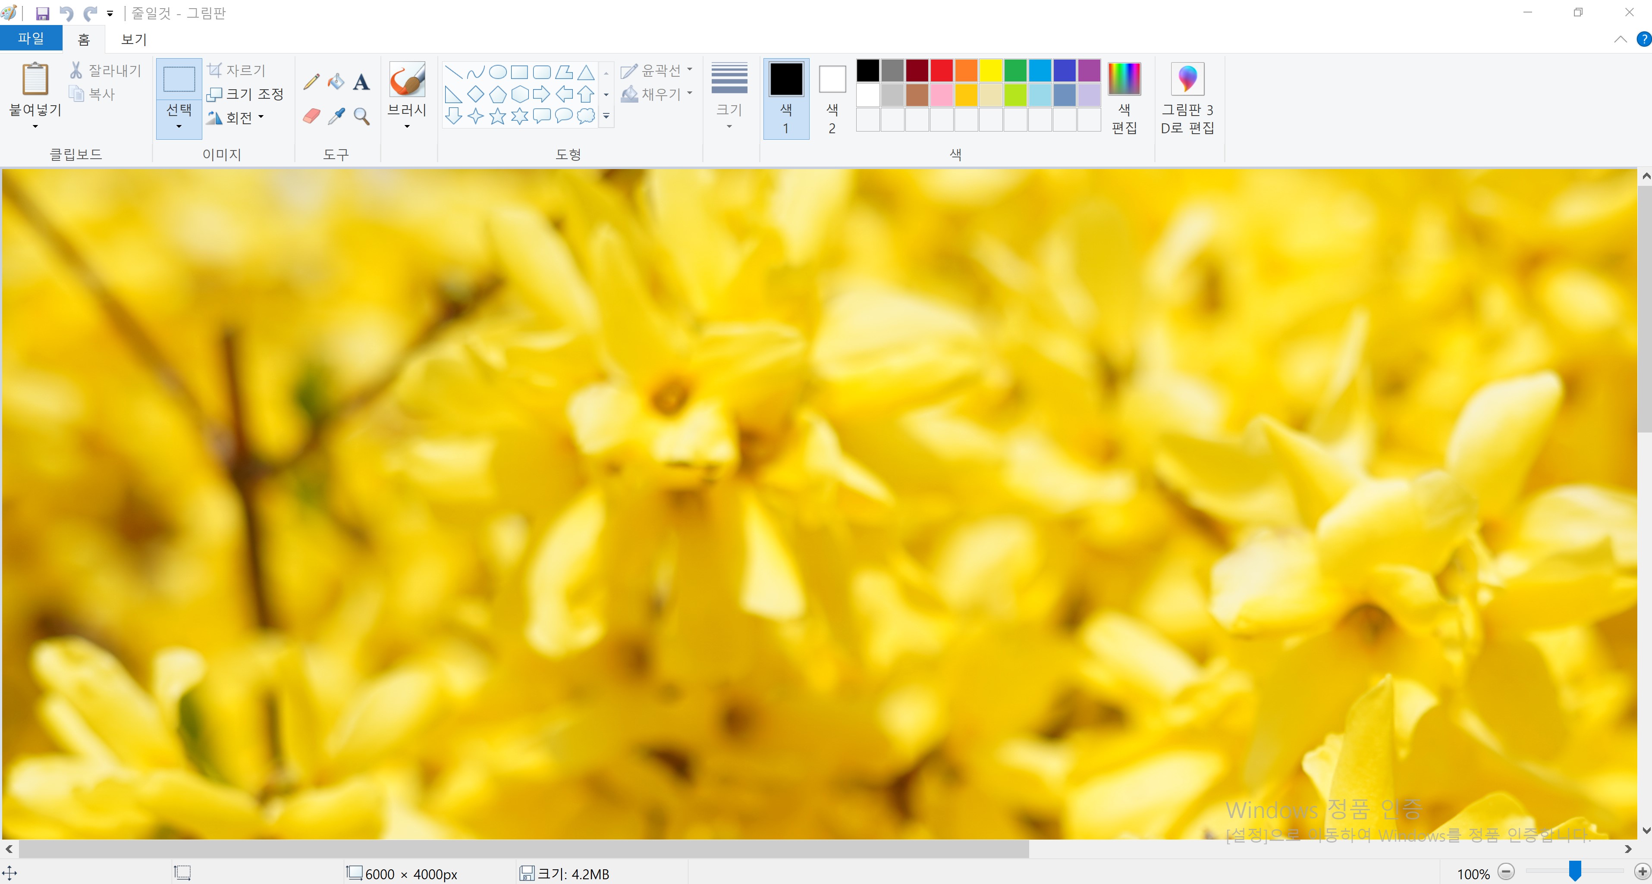Choose the Text tool (A icon)

click(361, 82)
